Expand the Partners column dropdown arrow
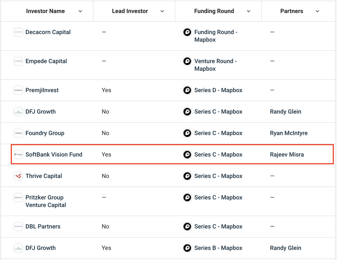The height and width of the screenshot is (260, 337). [317, 11]
